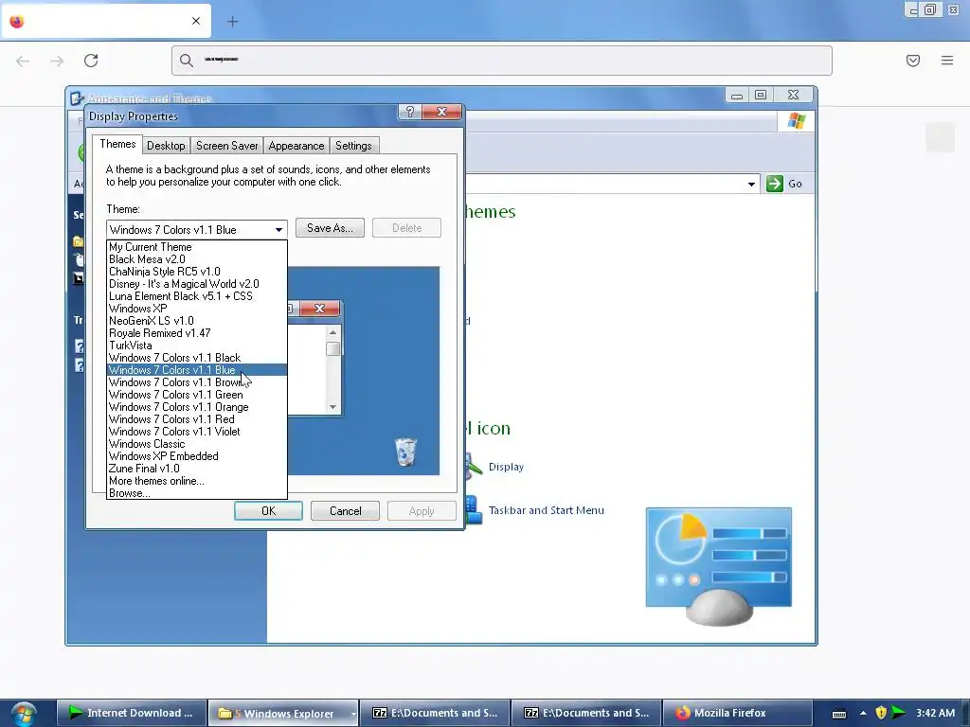Click the Recycle Bin in theme preview

[x=405, y=452]
